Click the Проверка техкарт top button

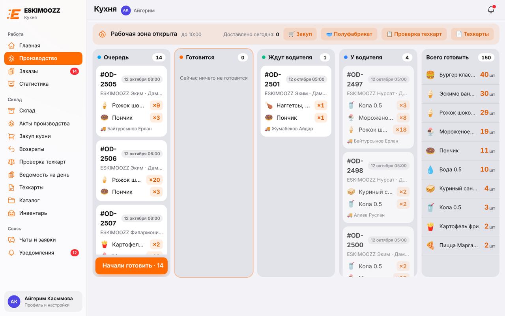[x=414, y=34]
